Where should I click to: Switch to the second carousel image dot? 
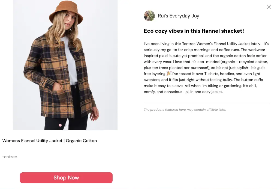65,125
